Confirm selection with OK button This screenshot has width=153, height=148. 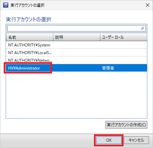coord(109,140)
